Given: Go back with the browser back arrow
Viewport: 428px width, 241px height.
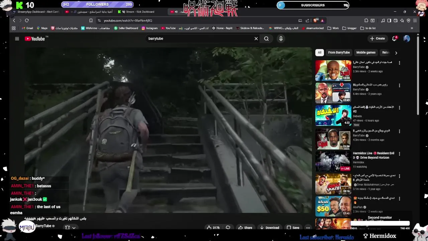Looking at the screenshot, I should coord(14,20).
